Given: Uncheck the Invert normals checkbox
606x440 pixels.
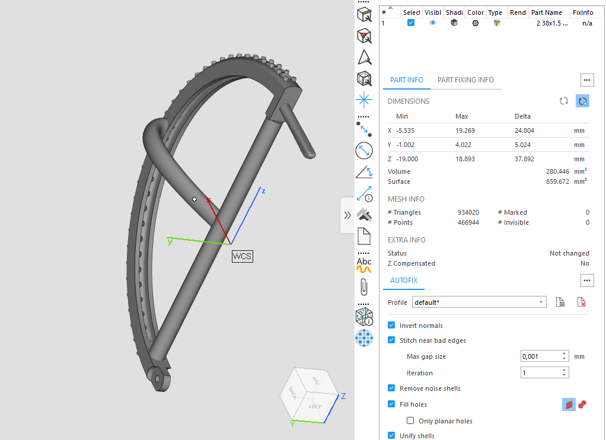Looking at the screenshot, I should [391, 325].
